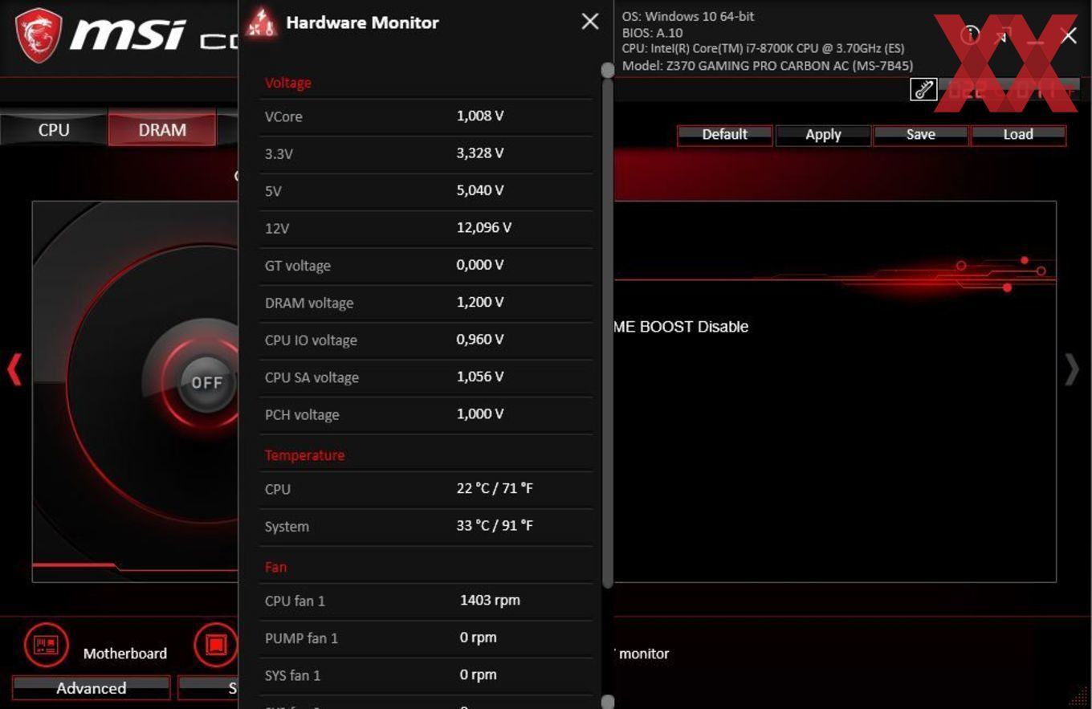Click the BIOS: A.10 info line
This screenshot has height=709, width=1092.
point(652,33)
